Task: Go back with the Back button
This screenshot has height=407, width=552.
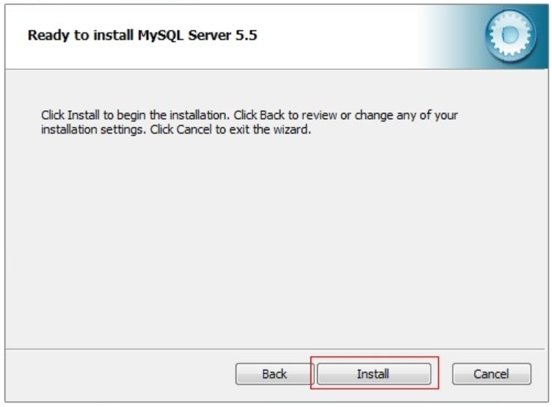Action: pyautogui.click(x=274, y=374)
